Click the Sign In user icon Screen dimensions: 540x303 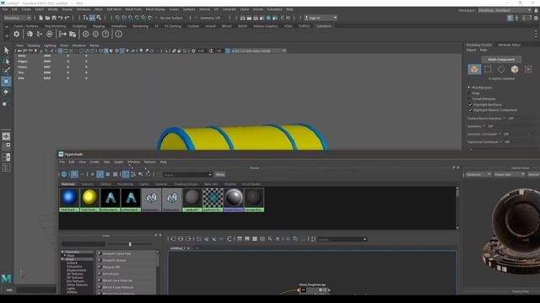(306, 18)
